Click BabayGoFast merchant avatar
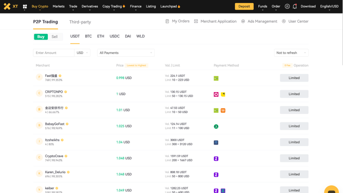The width and height of the screenshot is (343, 193). tap(39, 125)
